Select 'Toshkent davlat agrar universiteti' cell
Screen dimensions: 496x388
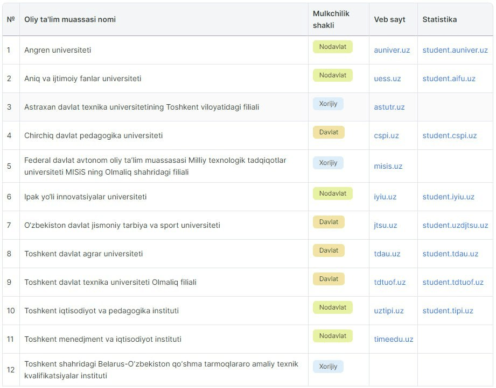[164, 254]
